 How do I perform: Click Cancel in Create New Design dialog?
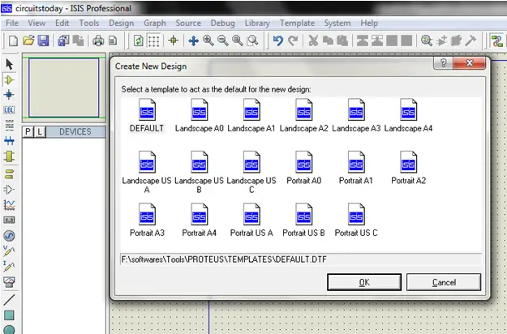444,282
